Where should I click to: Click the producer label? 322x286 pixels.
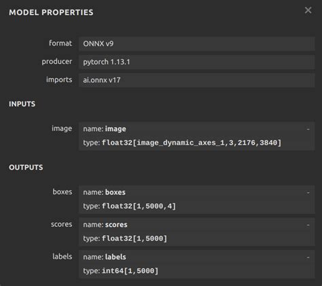(57, 62)
